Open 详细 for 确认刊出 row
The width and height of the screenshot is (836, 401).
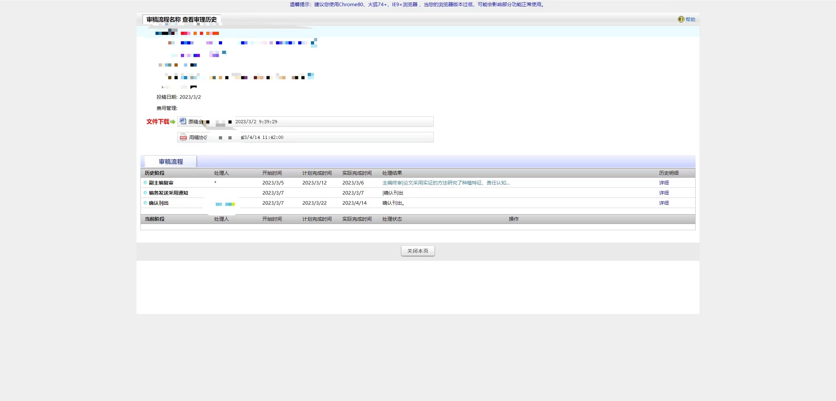click(x=664, y=203)
